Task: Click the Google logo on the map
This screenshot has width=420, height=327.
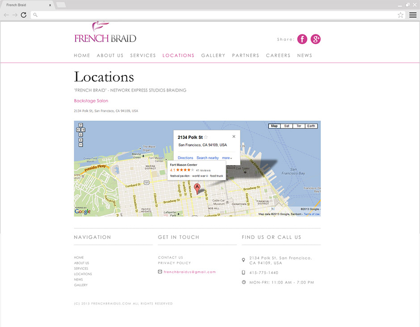Action: click(x=83, y=211)
